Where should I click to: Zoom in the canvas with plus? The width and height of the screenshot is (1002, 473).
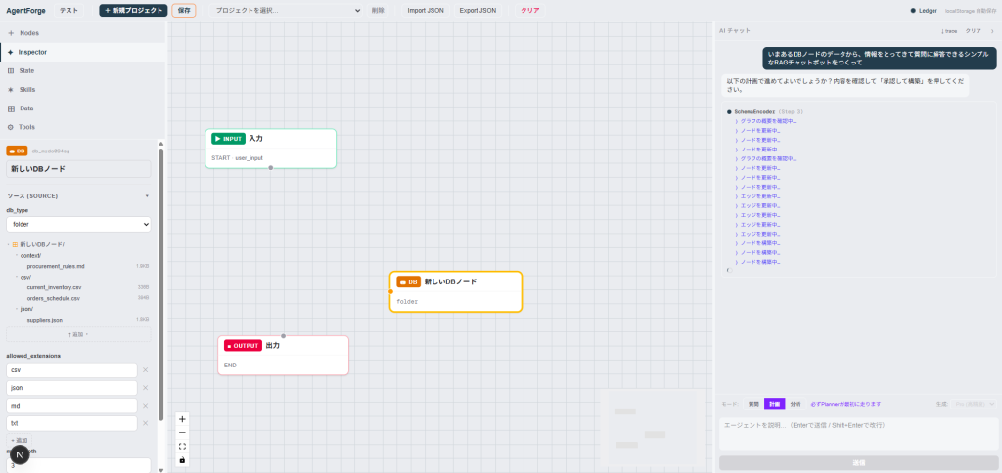183,419
